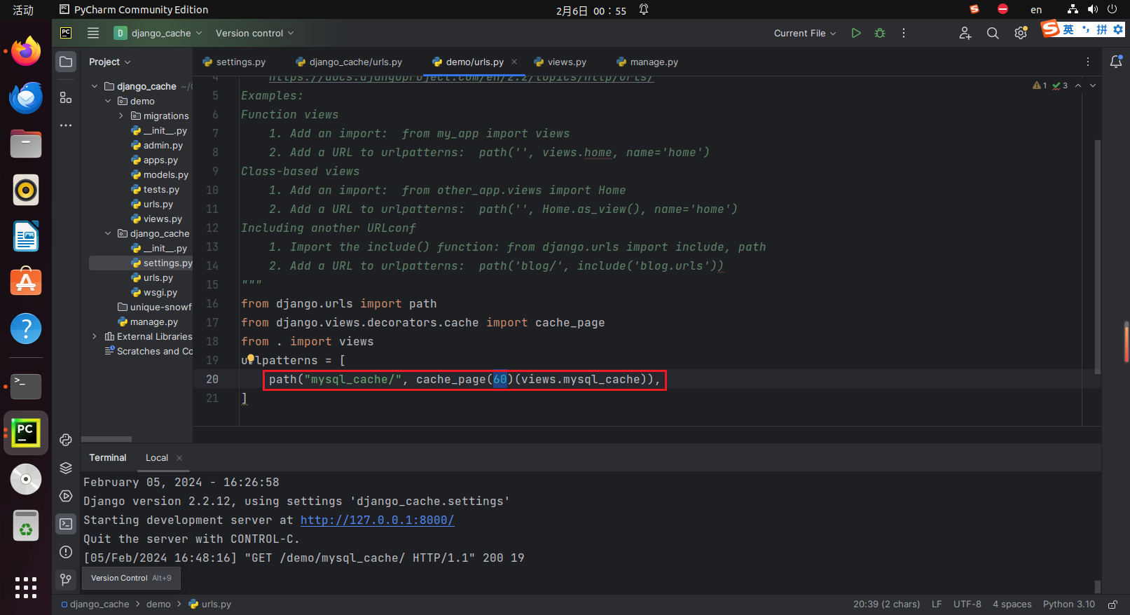
Task: Expand the migrations folder
Action: coord(121,116)
